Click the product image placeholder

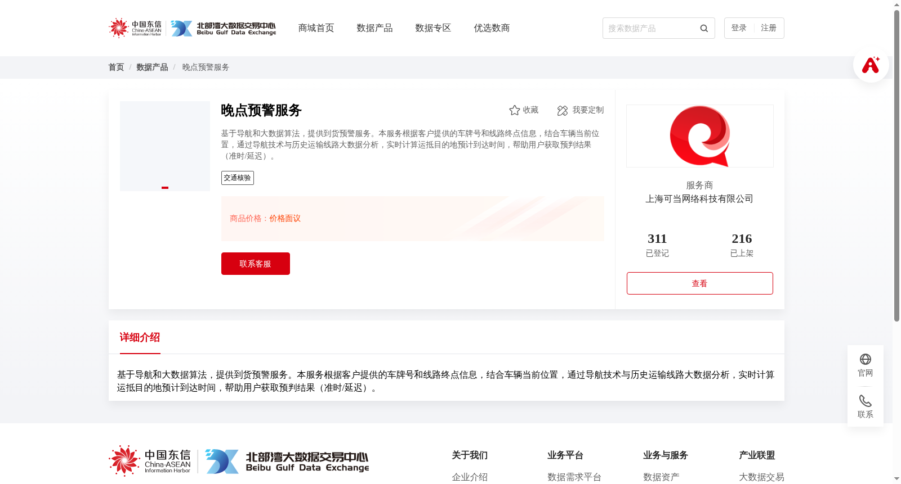click(165, 146)
